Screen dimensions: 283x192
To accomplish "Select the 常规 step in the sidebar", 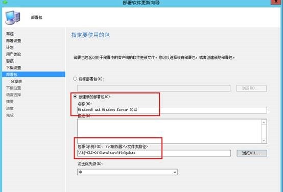I will click(x=10, y=34).
